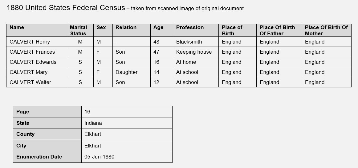The height and width of the screenshot is (168, 358).
Task: Click the CALVERT Frances name cell
Action: 37,52
